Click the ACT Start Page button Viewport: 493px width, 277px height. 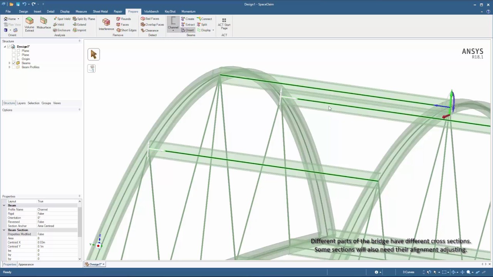coord(224,25)
